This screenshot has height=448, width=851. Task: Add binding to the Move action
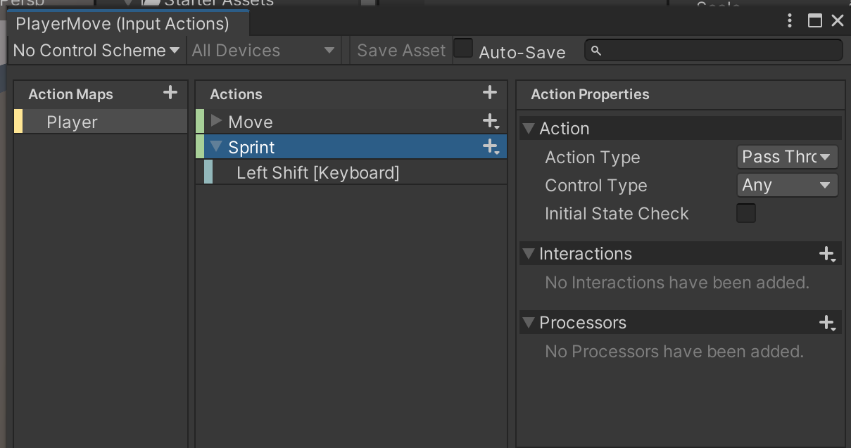[491, 122]
